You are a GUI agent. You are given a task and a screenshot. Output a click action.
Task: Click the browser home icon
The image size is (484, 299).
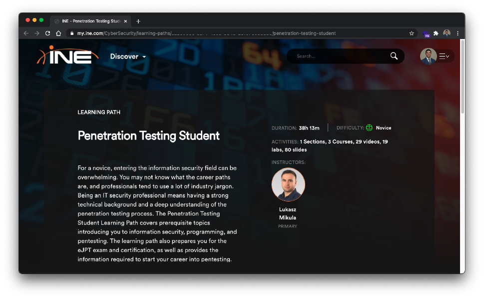click(x=58, y=33)
